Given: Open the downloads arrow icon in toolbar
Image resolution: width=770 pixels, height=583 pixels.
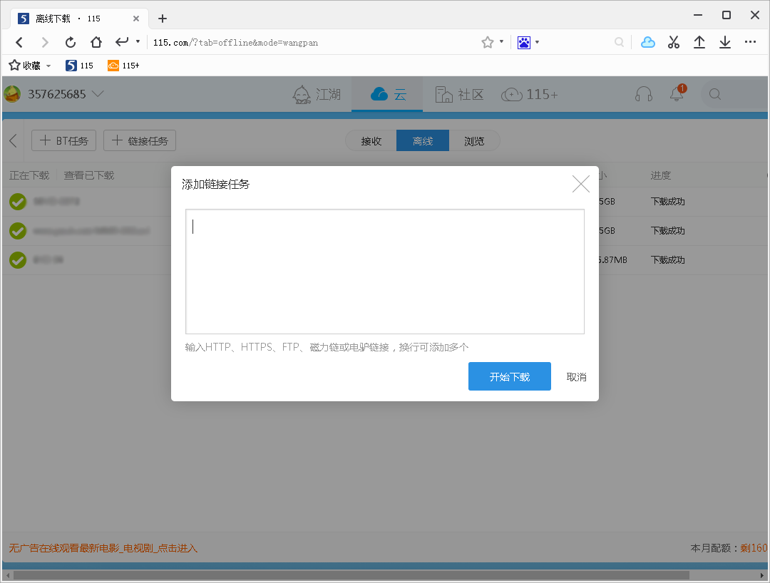Looking at the screenshot, I should pyautogui.click(x=725, y=42).
